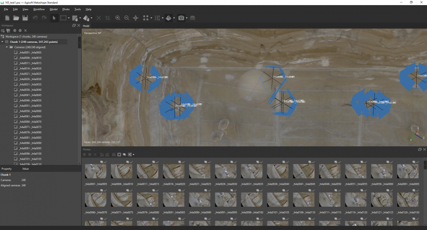Save the project with the floppy disk icon
The width and height of the screenshot is (427, 230).
tap(25, 18)
